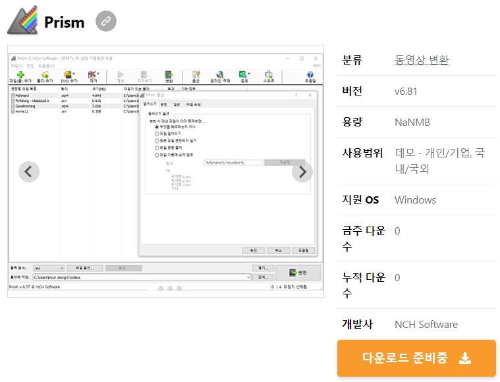Click the version value v6.81
Viewport: 500px width, 382px height.
pos(406,92)
